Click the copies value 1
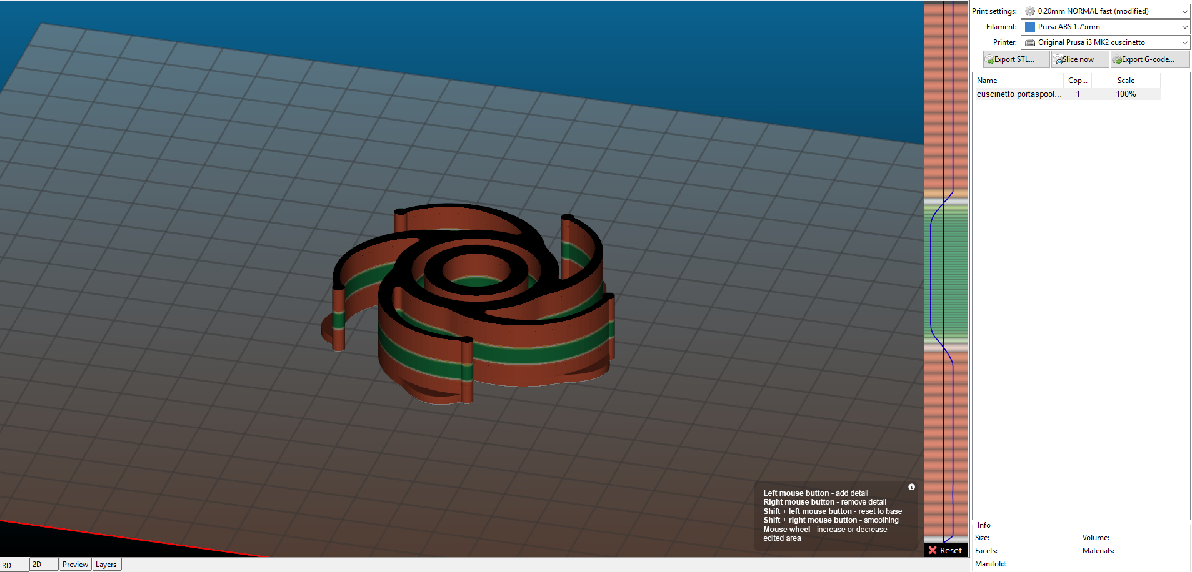Image resolution: width=1192 pixels, height=572 pixels. tap(1078, 94)
